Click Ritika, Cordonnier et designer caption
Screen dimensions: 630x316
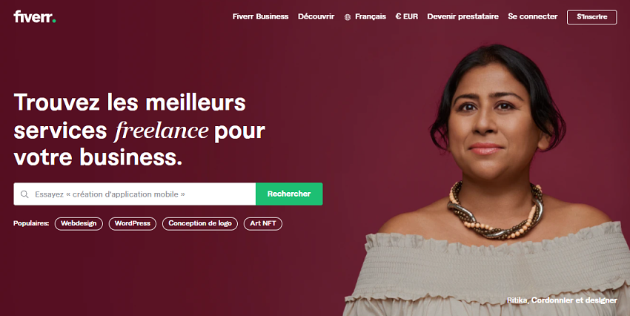[x=562, y=300]
